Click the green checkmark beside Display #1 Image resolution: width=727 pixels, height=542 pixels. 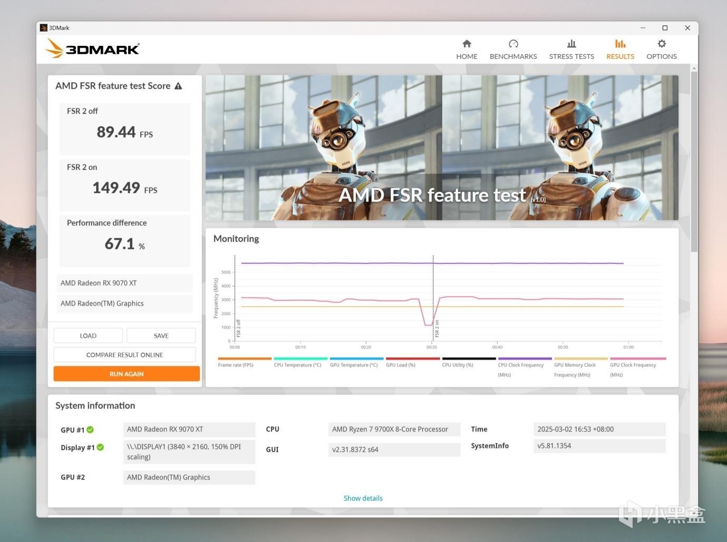(100, 447)
